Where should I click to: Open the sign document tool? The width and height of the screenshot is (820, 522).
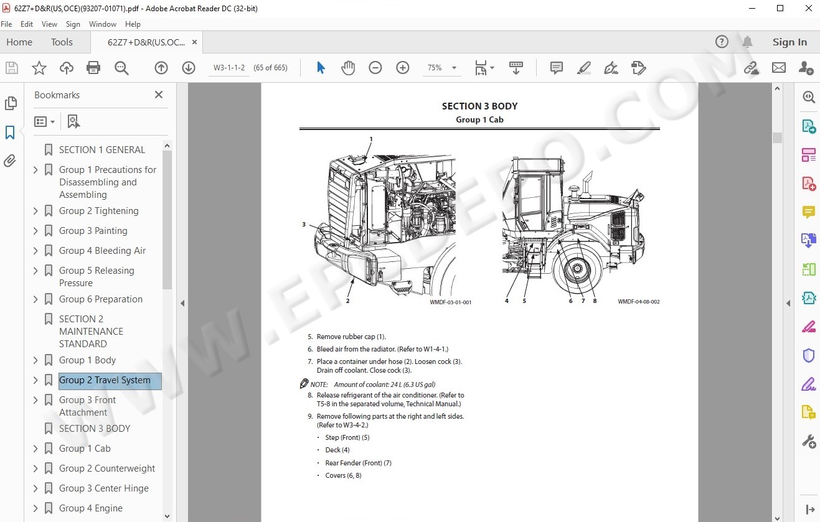pos(611,68)
